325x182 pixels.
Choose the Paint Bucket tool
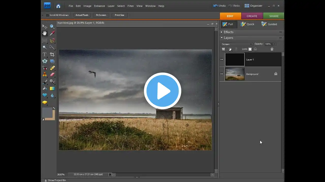45,89
